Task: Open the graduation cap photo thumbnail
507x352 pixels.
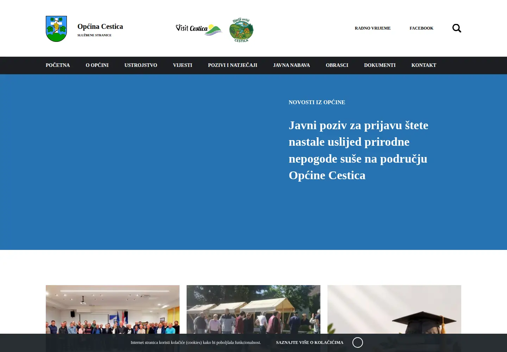Action: point(394,309)
